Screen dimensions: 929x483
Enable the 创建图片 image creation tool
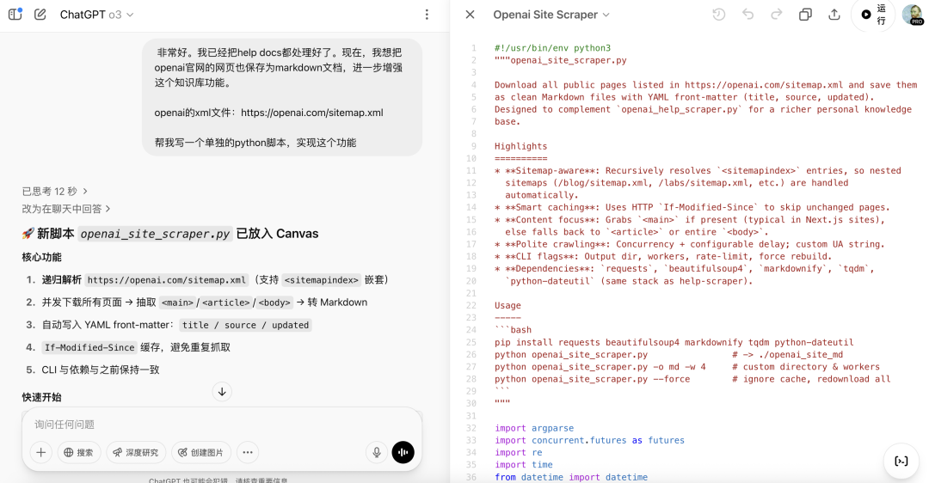click(201, 452)
